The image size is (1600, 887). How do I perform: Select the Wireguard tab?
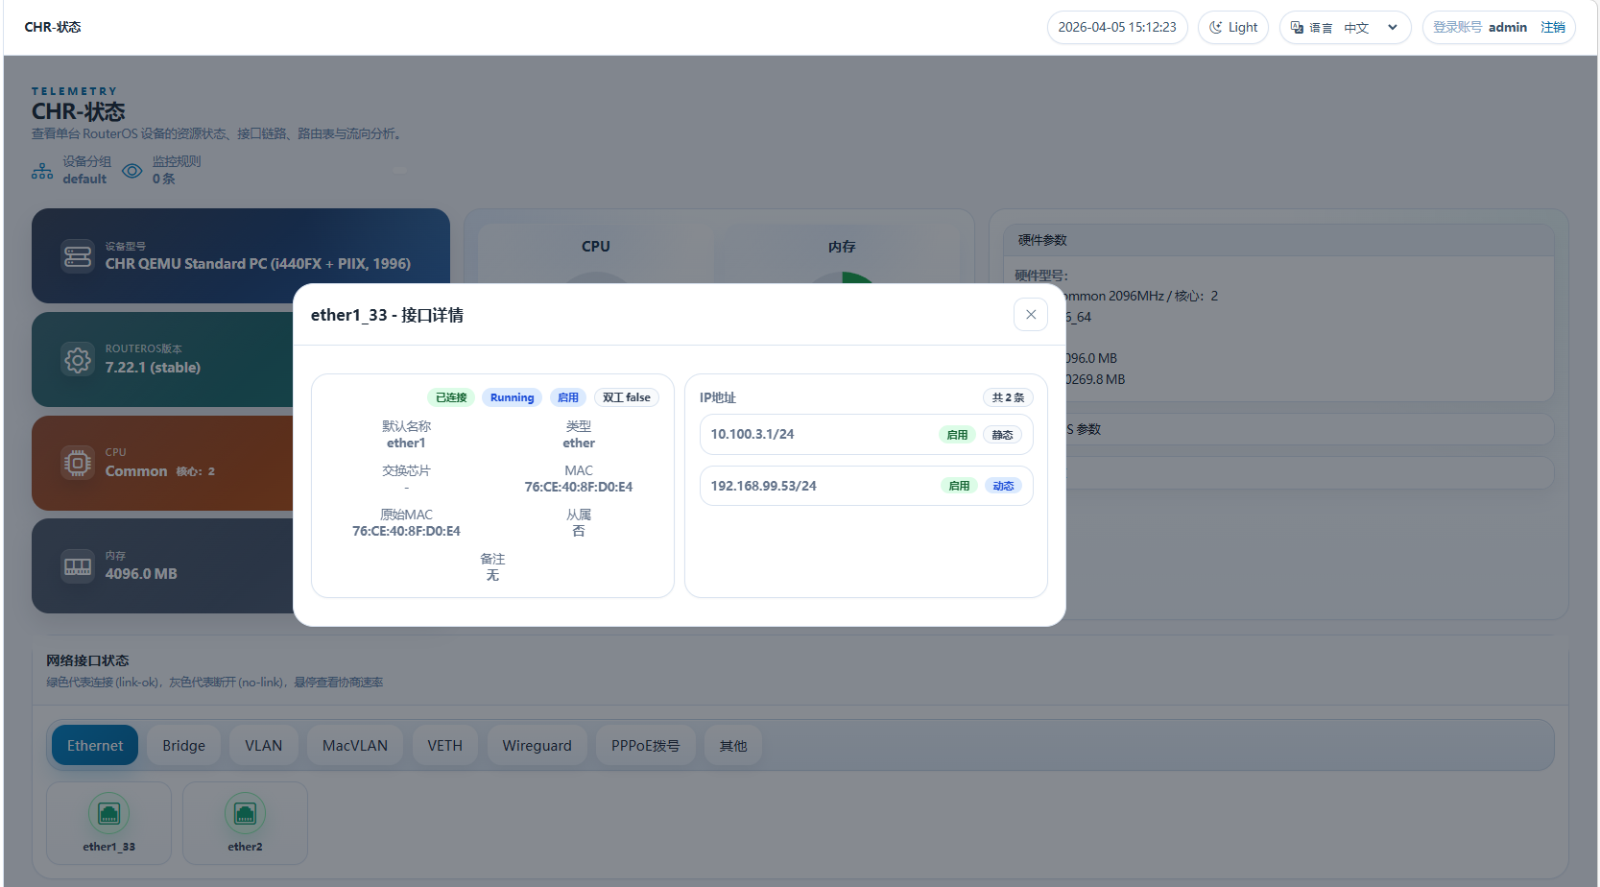(537, 746)
